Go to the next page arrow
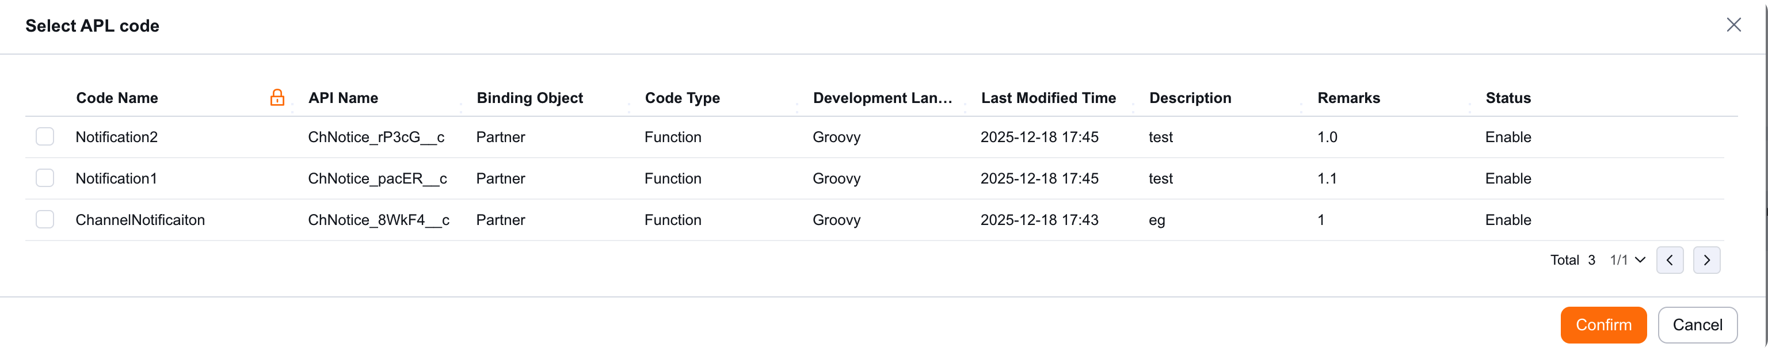The height and width of the screenshot is (351, 1768). tap(1706, 261)
